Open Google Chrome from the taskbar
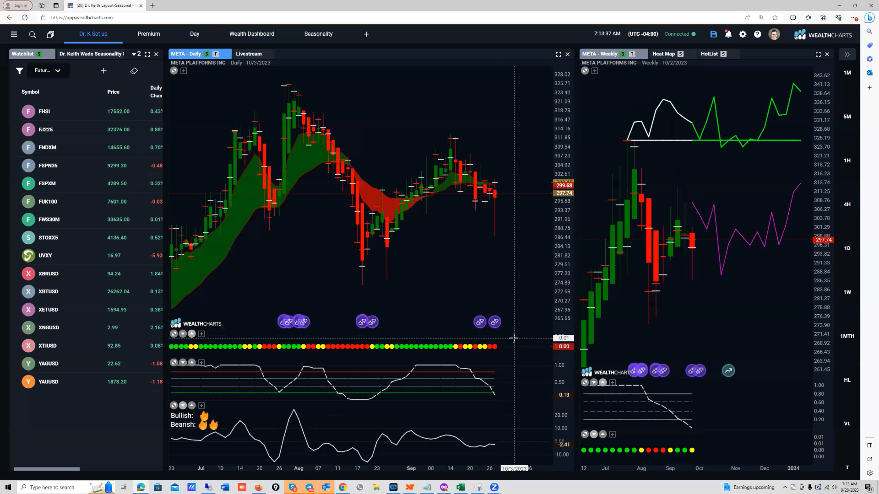Image resolution: width=879 pixels, height=494 pixels. click(342, 487)
